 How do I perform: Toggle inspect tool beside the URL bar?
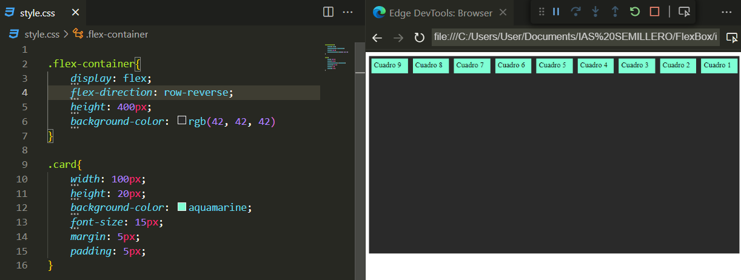pos(731,38)
